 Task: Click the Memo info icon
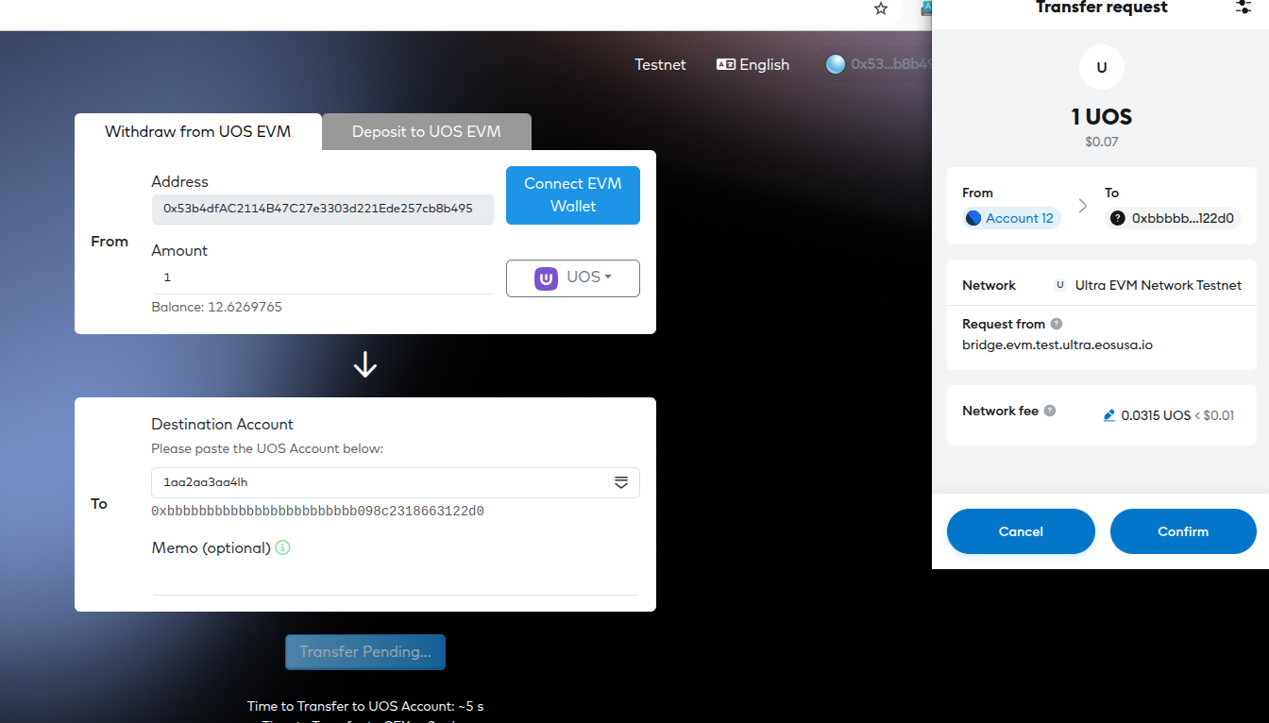tap(282, 547)
